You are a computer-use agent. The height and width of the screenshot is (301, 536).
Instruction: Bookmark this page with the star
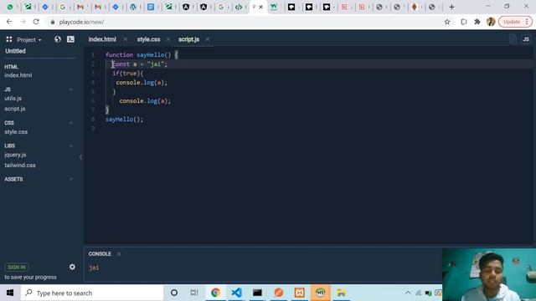pyautogui.click(x=447, y=22)
